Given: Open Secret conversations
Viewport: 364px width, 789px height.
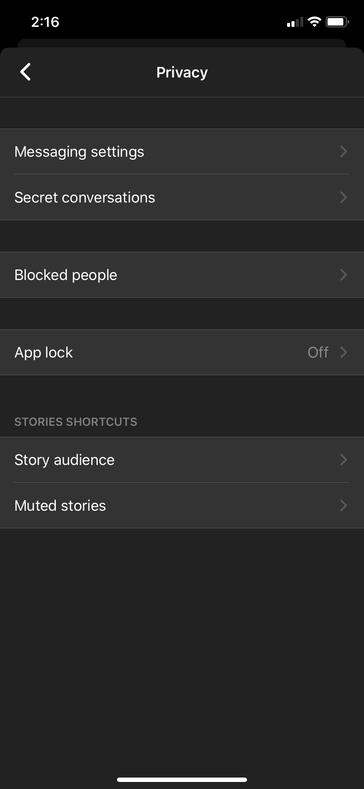Looking at the screenshot, I should pos(84,197).
